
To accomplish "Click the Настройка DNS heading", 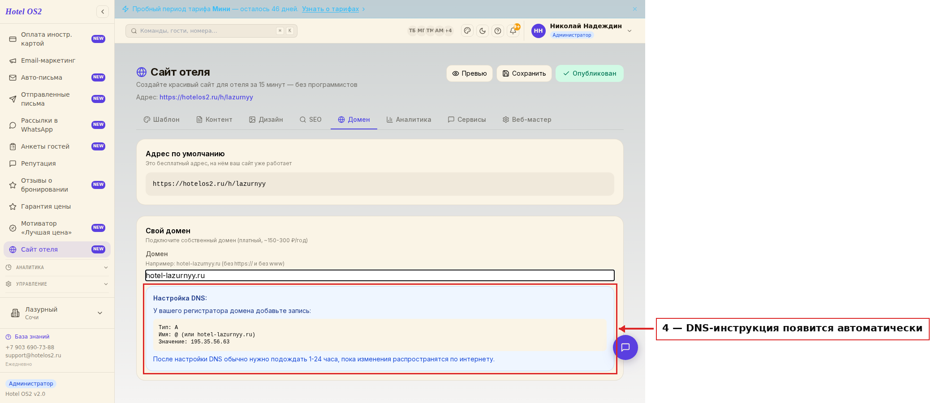I will coord(180,298).
